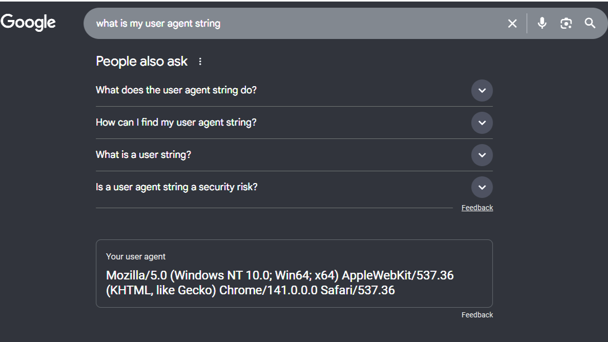Click Feedback below People also ask
The image size is (608, 342).
pyautogui.click(x=477, y=207)
